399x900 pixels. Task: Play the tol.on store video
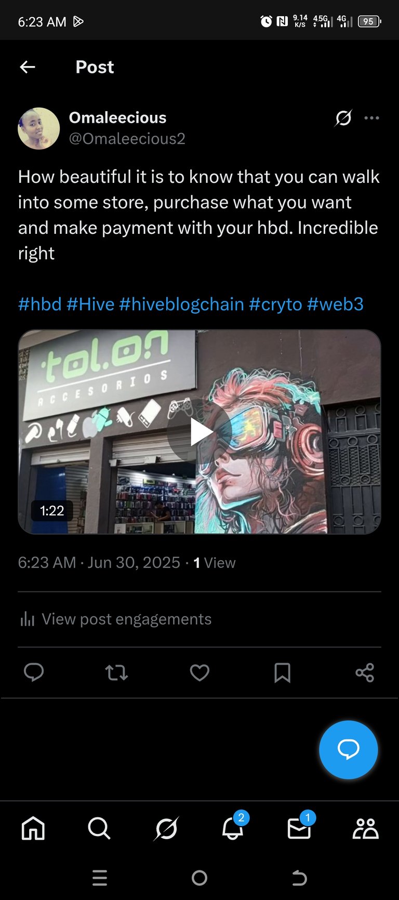(199, 432)
